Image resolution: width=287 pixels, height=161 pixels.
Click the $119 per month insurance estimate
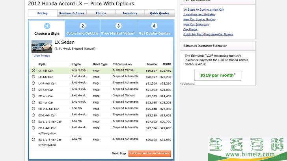pyautogui.click(x=218, y=75)
